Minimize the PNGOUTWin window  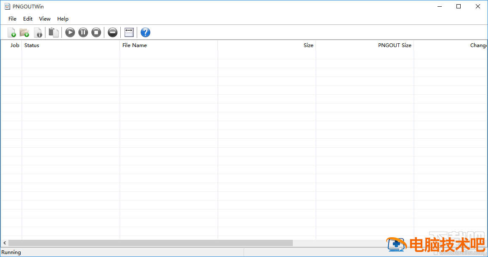440,7
